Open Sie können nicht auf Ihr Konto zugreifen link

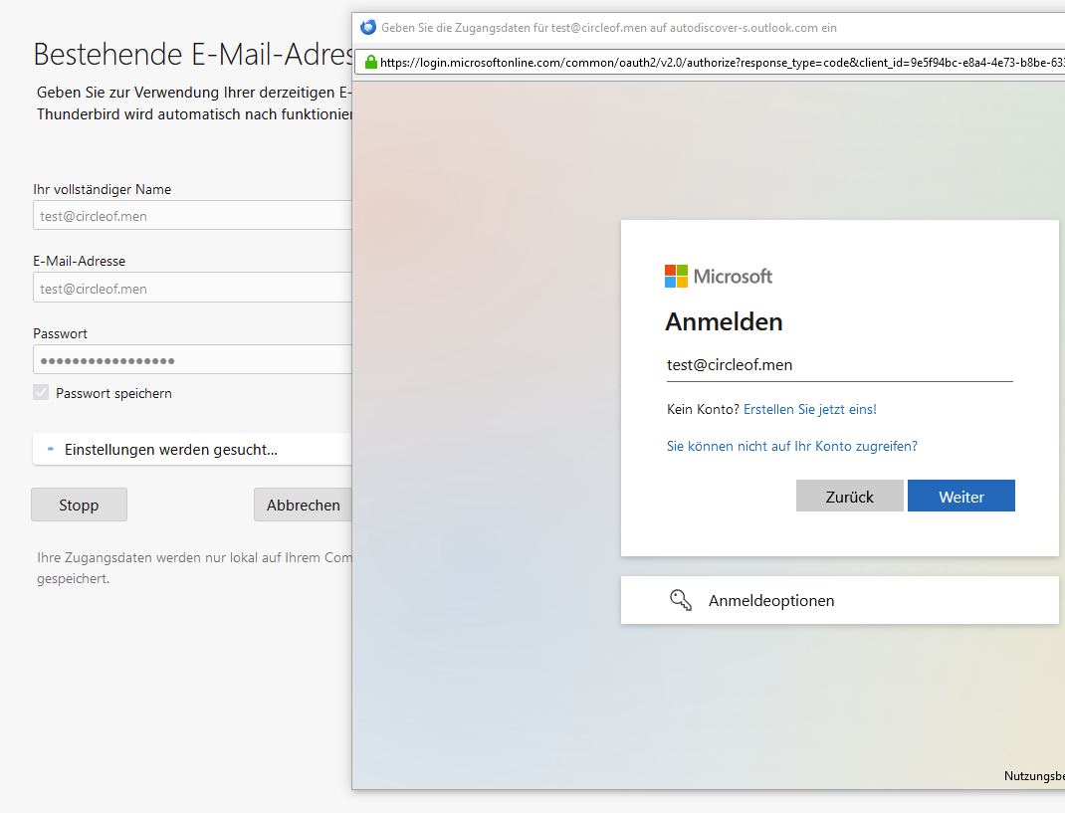792,446
